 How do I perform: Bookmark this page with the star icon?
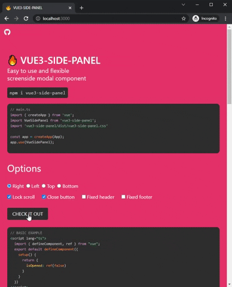coord(184,19)
